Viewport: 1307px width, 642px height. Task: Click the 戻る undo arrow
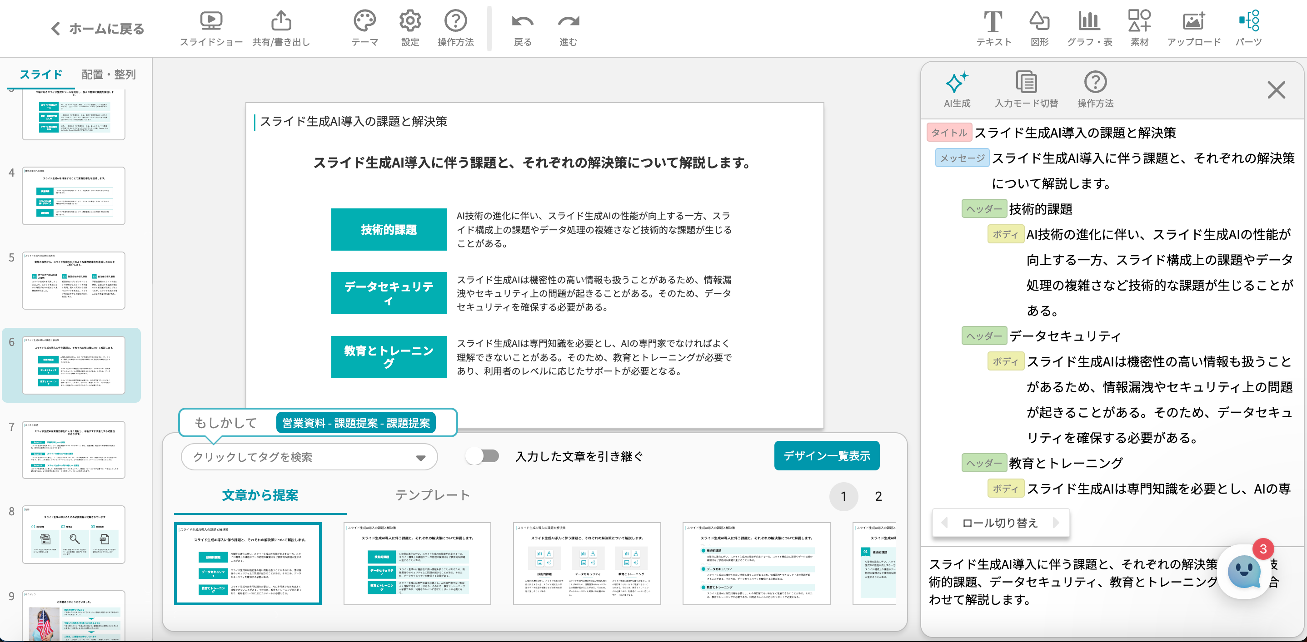[x=522, y=21]
